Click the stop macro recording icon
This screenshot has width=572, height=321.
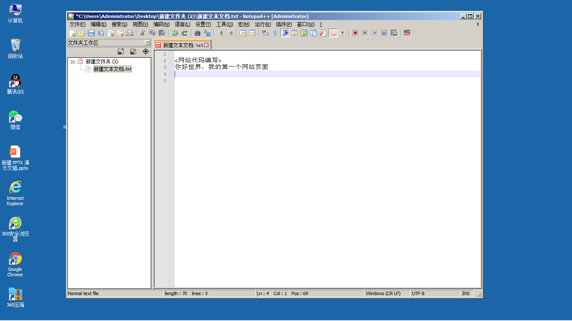coord(365,33)
